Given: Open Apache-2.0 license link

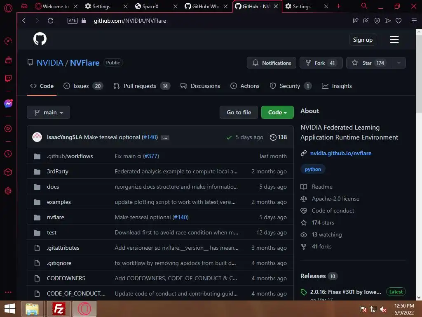Looking at the screenshot, I should click(x=335, y=199).
